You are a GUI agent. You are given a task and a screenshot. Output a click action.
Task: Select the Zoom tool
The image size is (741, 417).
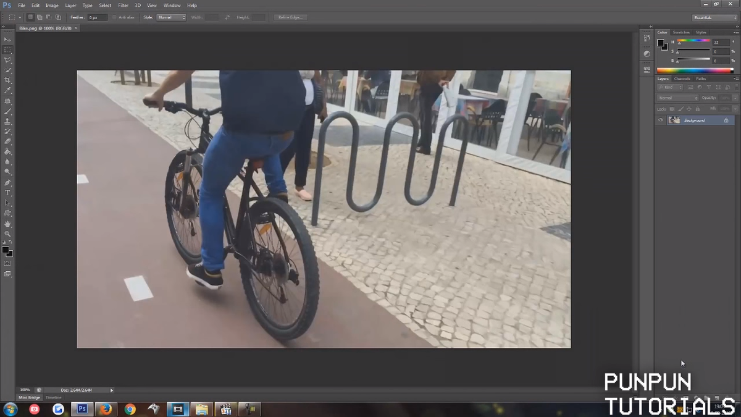click(x=7, y=234)
